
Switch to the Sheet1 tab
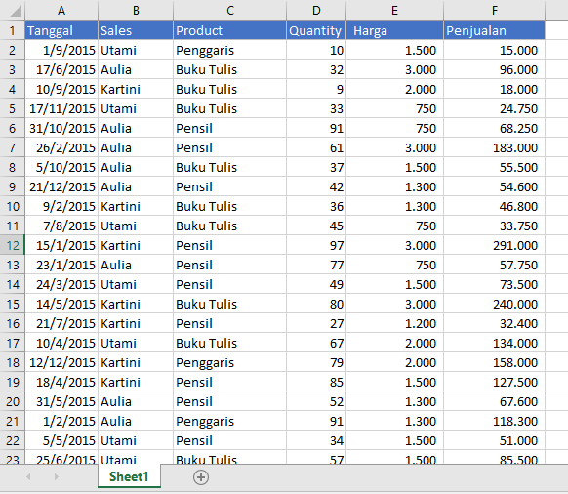click(x=129, y=477)
